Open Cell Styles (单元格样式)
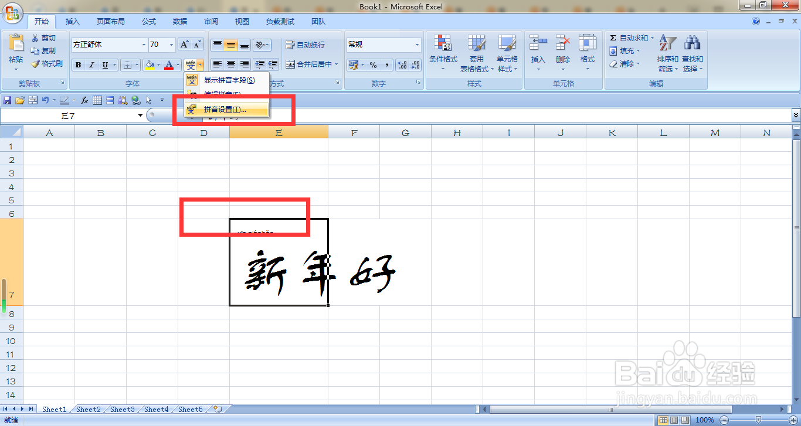 click(507, 53)
